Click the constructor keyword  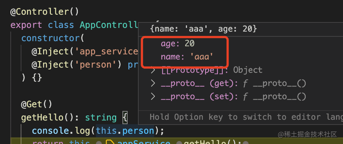coord(51,38)
